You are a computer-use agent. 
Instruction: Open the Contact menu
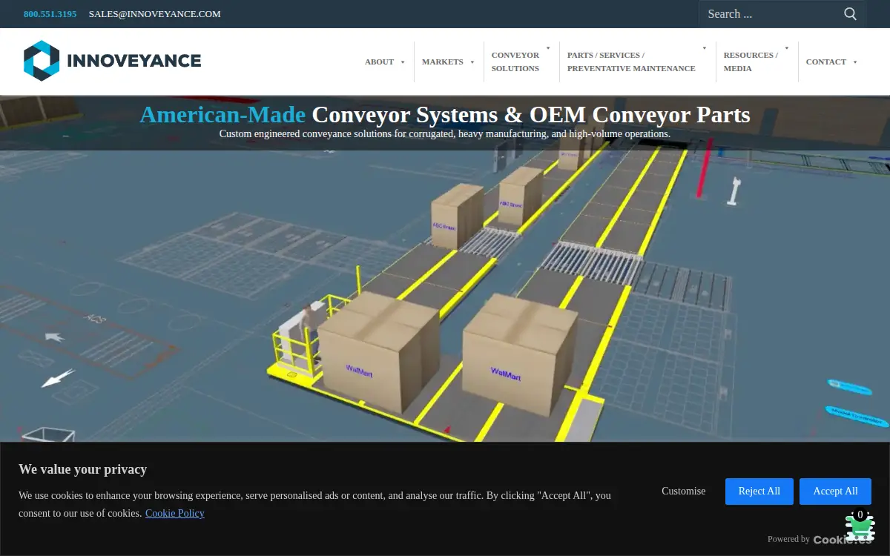click(826, 62)
